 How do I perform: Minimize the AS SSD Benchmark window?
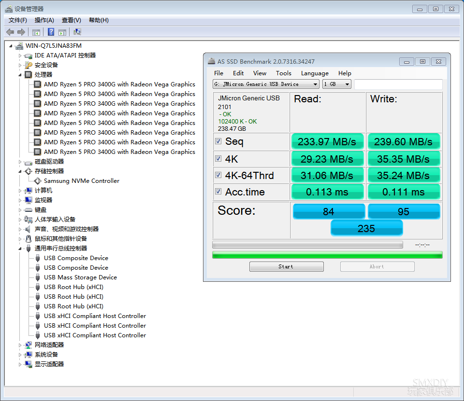pos(406,62)
